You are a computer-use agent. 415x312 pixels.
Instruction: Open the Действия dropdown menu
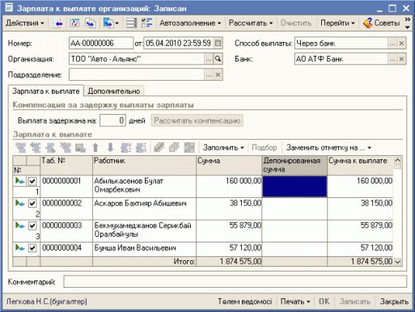24,23
